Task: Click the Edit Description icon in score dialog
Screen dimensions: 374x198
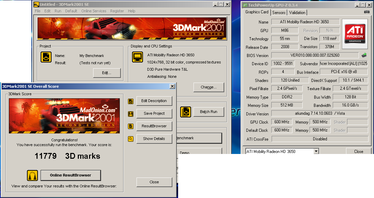Action: click(131, 101)
